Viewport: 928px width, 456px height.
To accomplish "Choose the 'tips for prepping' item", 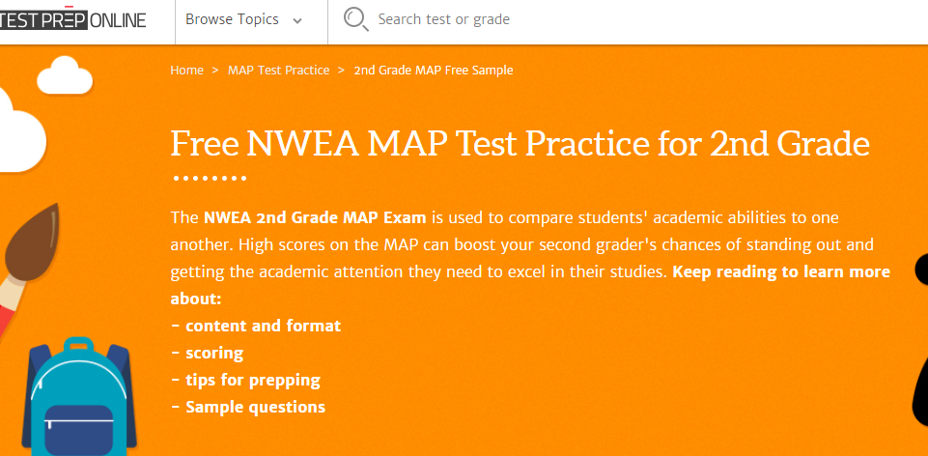I will click(x=252, y=380).
